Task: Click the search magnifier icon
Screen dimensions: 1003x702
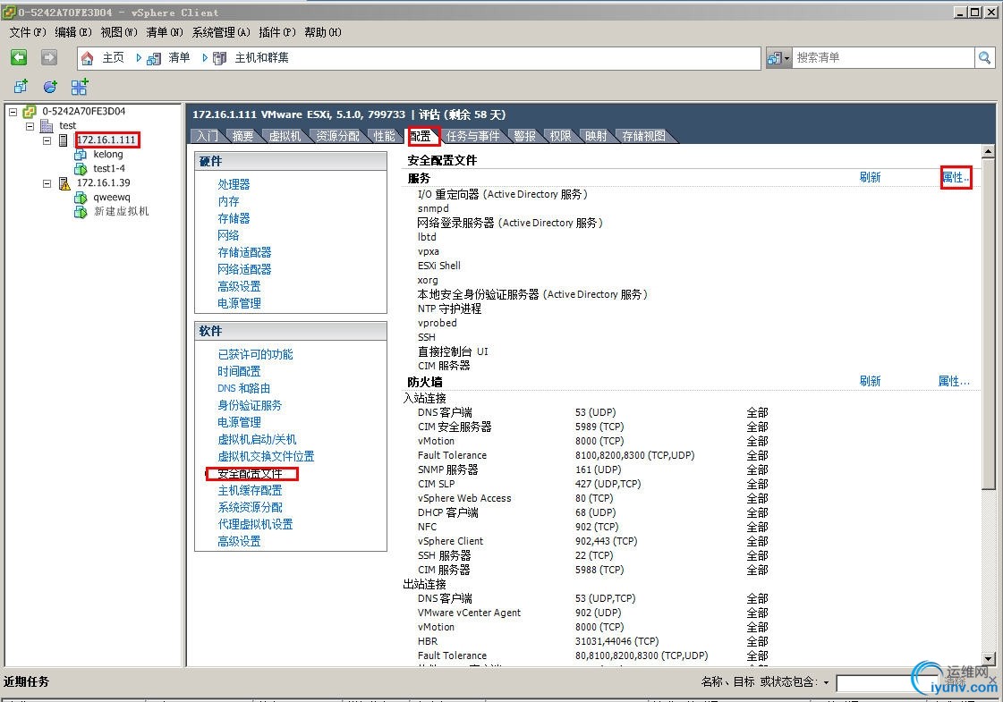Action: pos(984,57)
